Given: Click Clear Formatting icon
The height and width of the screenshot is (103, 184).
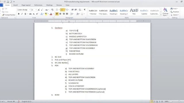Looking at the screenshot, I should click(52, 10).
